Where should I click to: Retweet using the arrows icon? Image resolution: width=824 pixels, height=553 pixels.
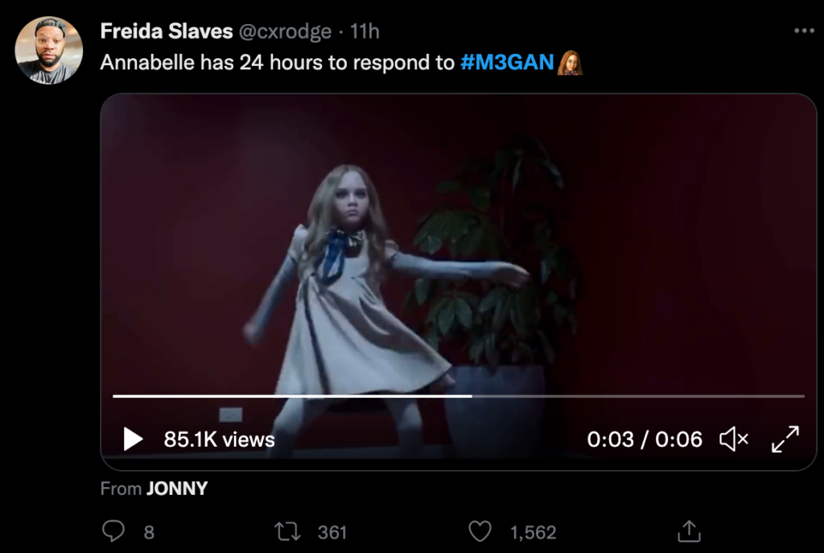coord(286,531)
